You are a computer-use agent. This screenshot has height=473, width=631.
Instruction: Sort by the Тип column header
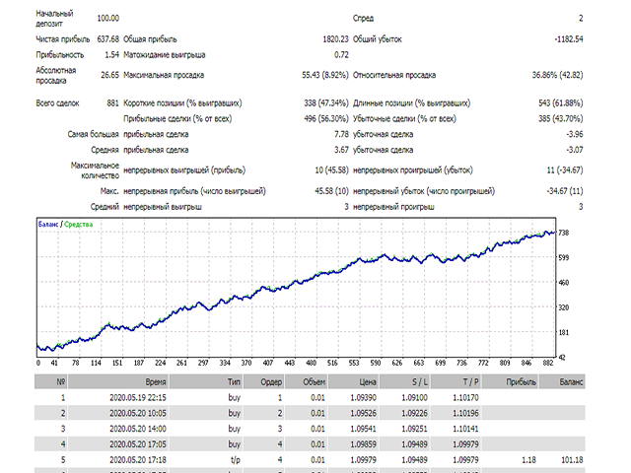point(234,378)
